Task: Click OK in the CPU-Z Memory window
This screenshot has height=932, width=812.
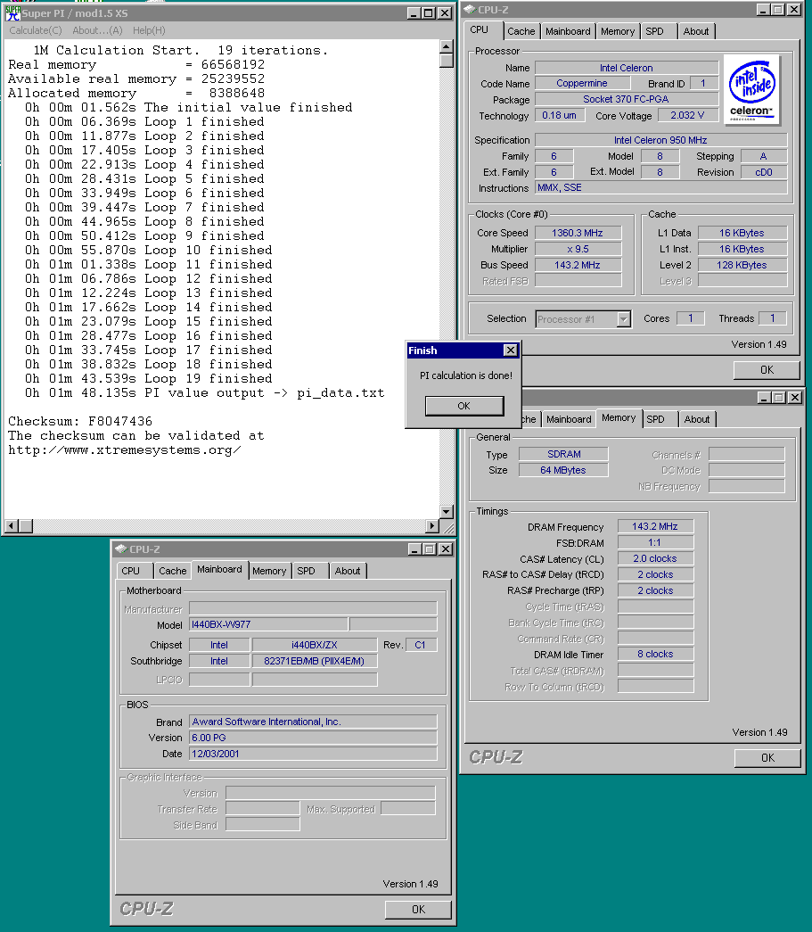Action: [x=767, y=758]
